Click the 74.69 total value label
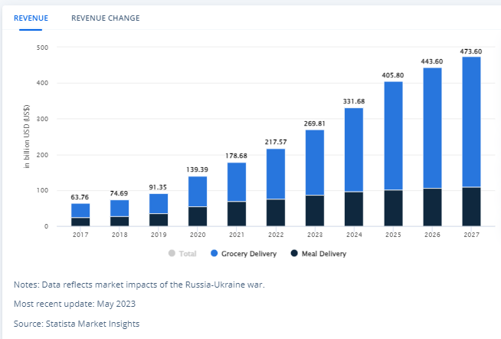 click(119, 193)
